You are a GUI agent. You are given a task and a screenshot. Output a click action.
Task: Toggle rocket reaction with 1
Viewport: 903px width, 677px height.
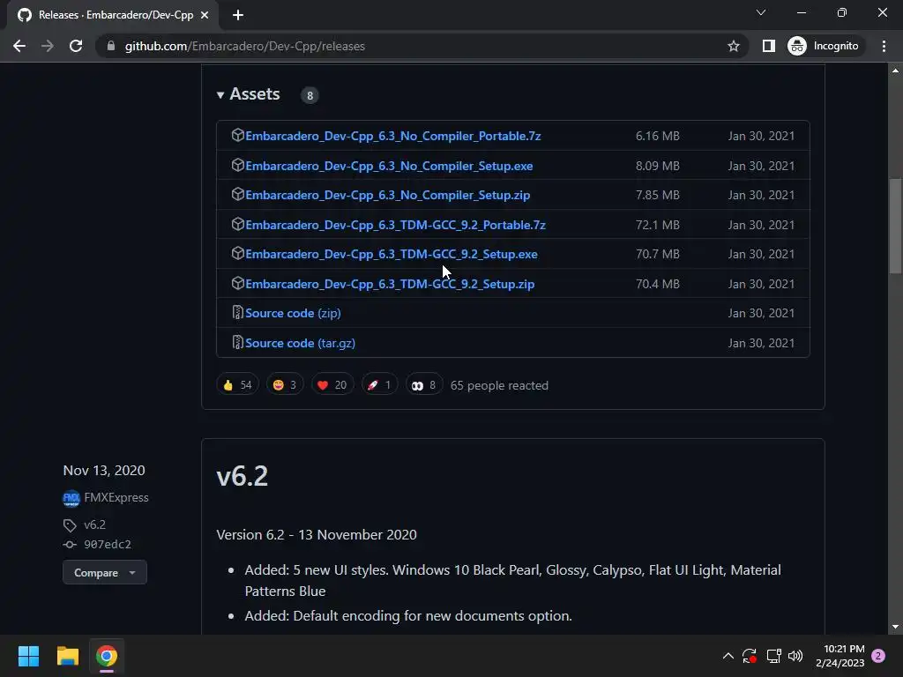pyautogui.click(x=379, y=384)
